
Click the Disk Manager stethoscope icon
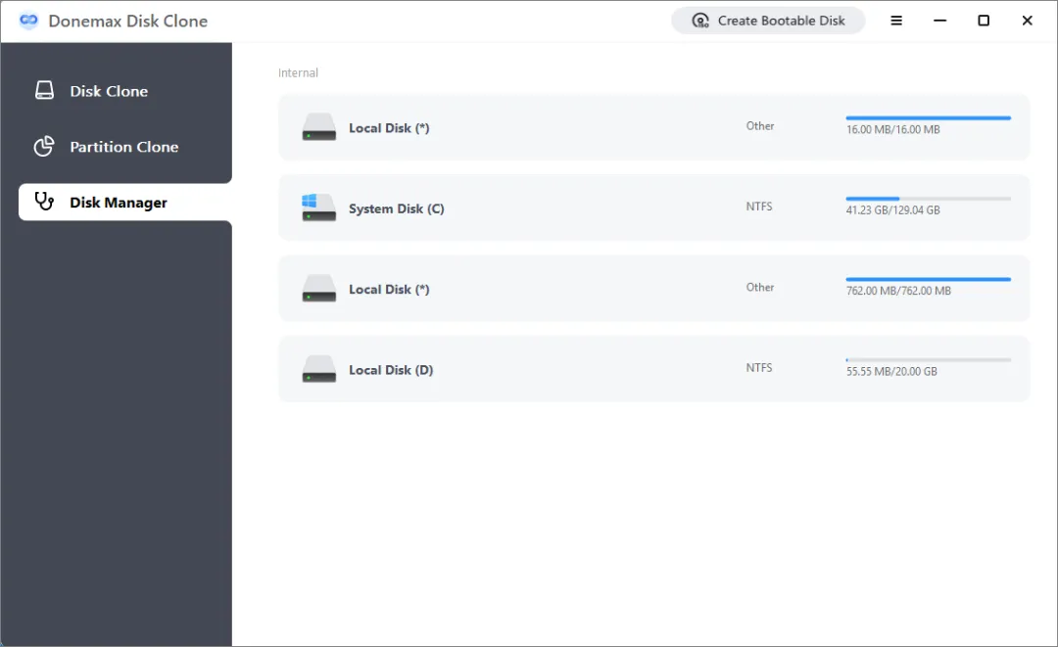click(44, 202)
